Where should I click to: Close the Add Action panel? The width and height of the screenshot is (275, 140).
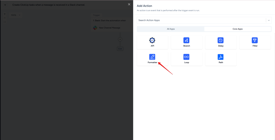(129, 4)
